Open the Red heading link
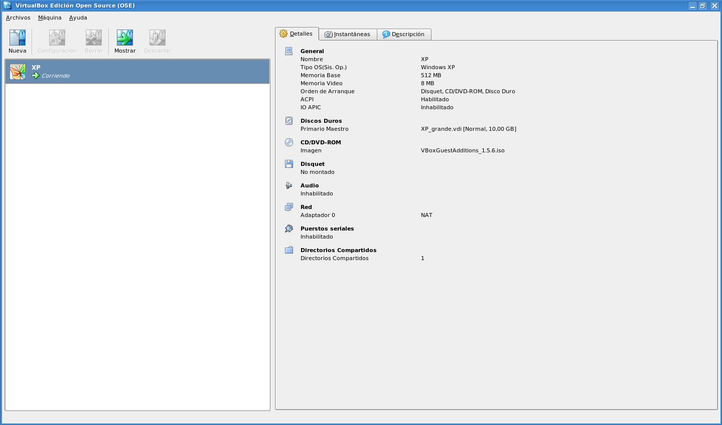Screen dimensions: 722x425 (x=306, y=207)
